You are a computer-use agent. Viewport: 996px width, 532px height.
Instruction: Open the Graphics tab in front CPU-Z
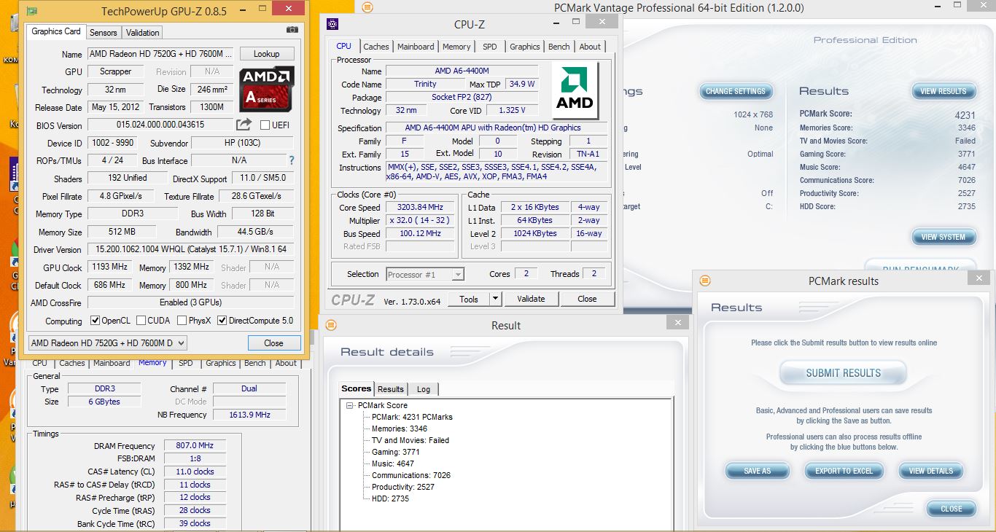coord(525,47)
